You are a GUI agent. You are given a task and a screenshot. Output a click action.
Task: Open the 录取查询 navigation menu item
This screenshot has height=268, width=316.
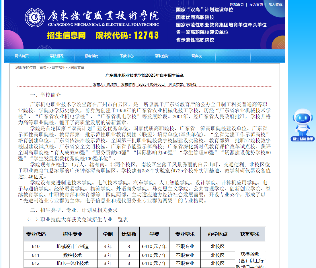coord(162,56)
